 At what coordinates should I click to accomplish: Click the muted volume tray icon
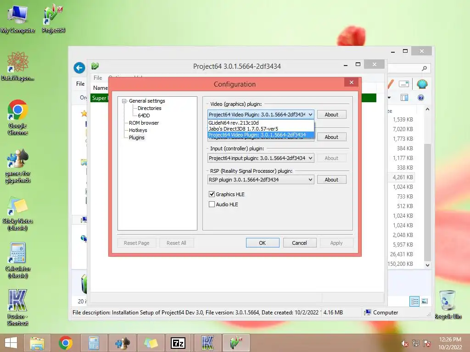(405, 343)
